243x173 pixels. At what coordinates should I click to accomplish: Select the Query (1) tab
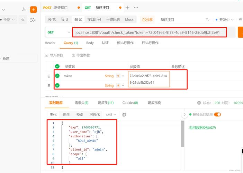[71, 43]
